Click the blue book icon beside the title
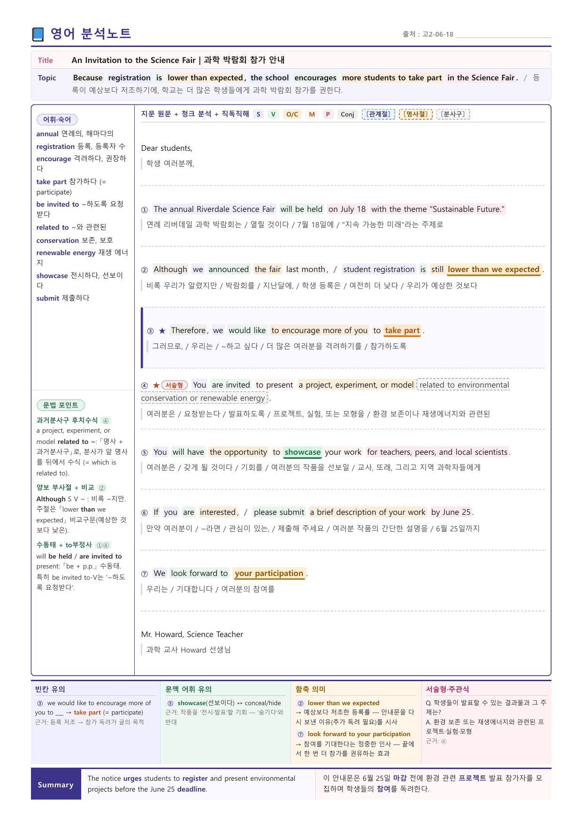This screenshot has width=582, height=824. pos(38,34)
